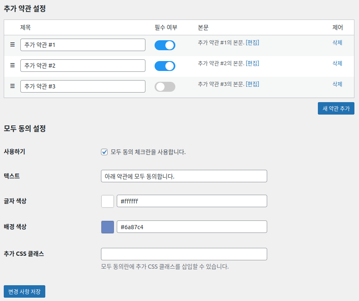
Task: Turn off required toggle for 추가 약관 #2
Action: (165, 66)
